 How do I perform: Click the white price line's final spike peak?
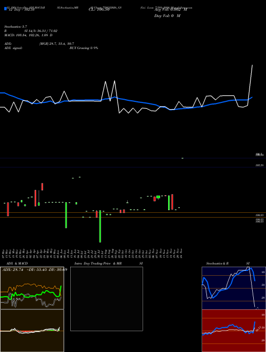click(252, 65)
